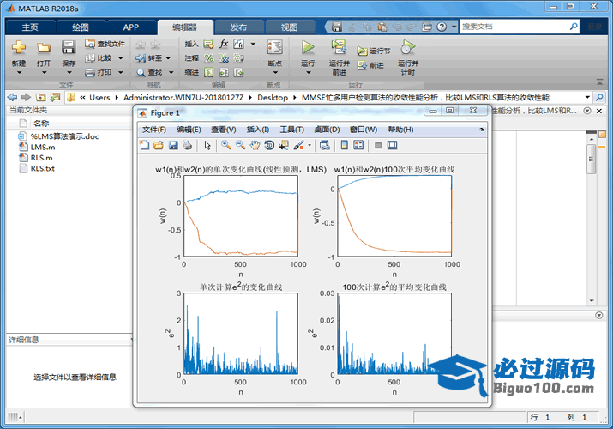The image size is (613, 429).
Task: Click 前进 advance button in the ribbon
Action: 370,65
